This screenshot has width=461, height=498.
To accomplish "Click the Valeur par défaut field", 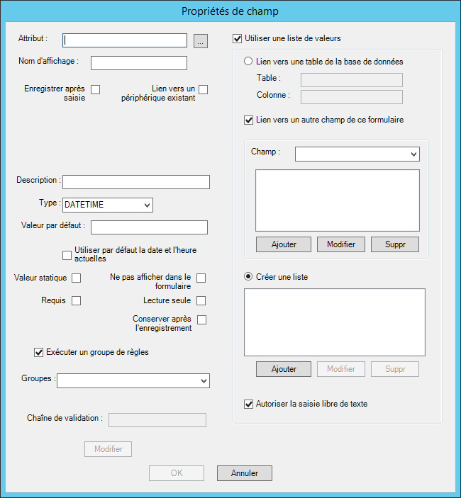I will (x=149, y=227).
